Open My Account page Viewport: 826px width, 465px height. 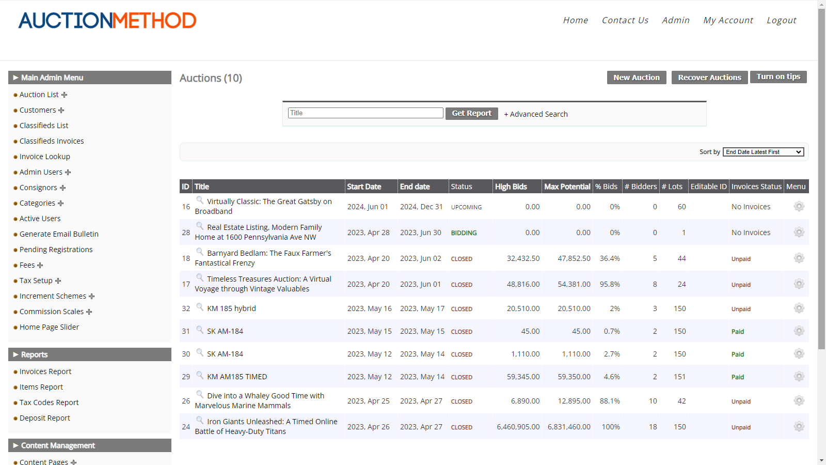coord(728,20)
